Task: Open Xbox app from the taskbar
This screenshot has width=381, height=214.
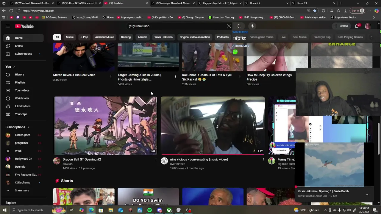Action: [169, 210]
